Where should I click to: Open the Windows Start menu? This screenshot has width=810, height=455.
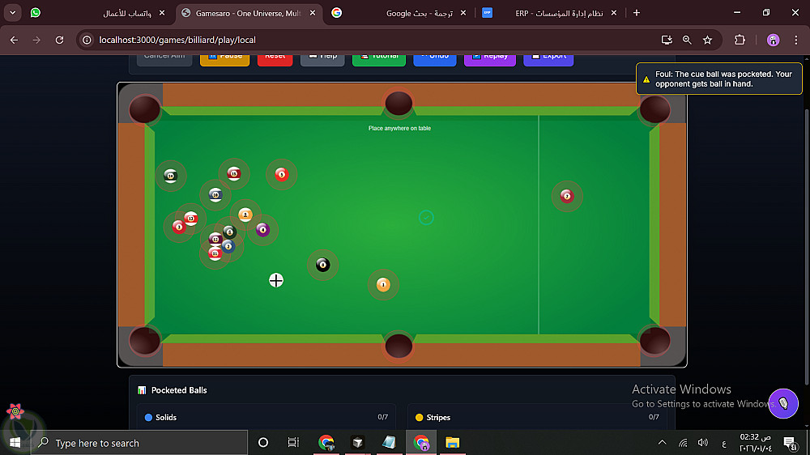15,443
